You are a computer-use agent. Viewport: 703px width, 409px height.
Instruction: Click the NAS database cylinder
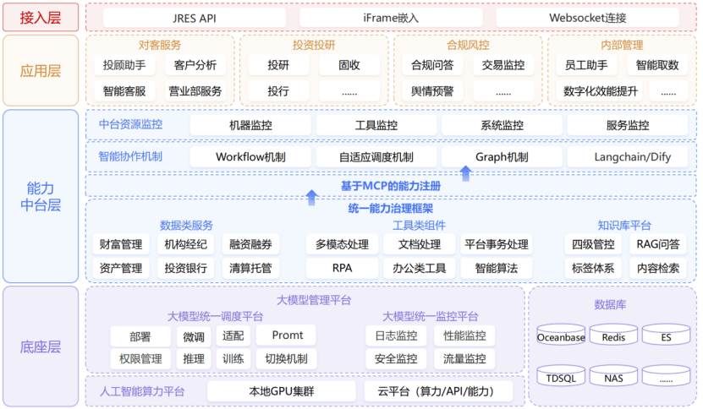613,378
